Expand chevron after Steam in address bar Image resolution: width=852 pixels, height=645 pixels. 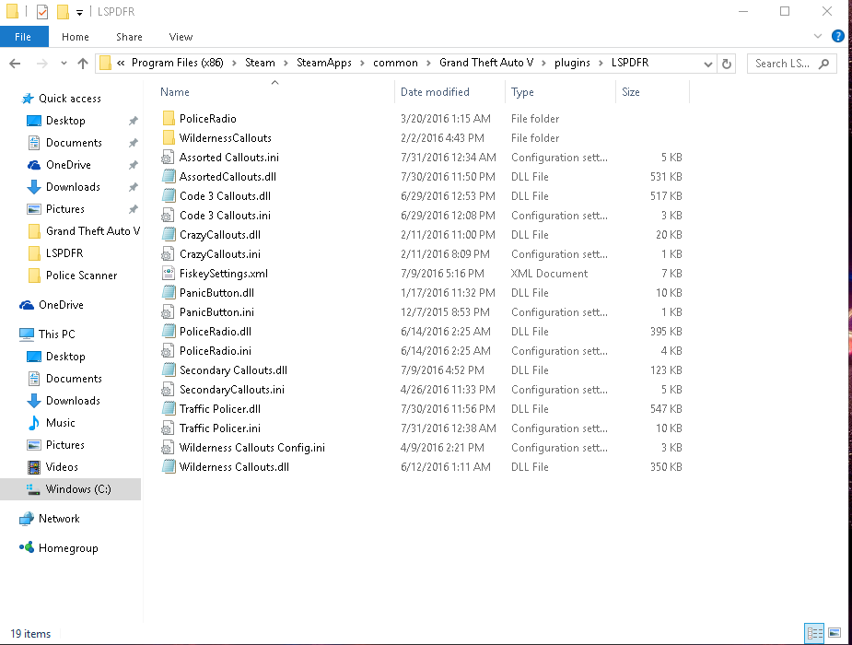tap(286, 63)
